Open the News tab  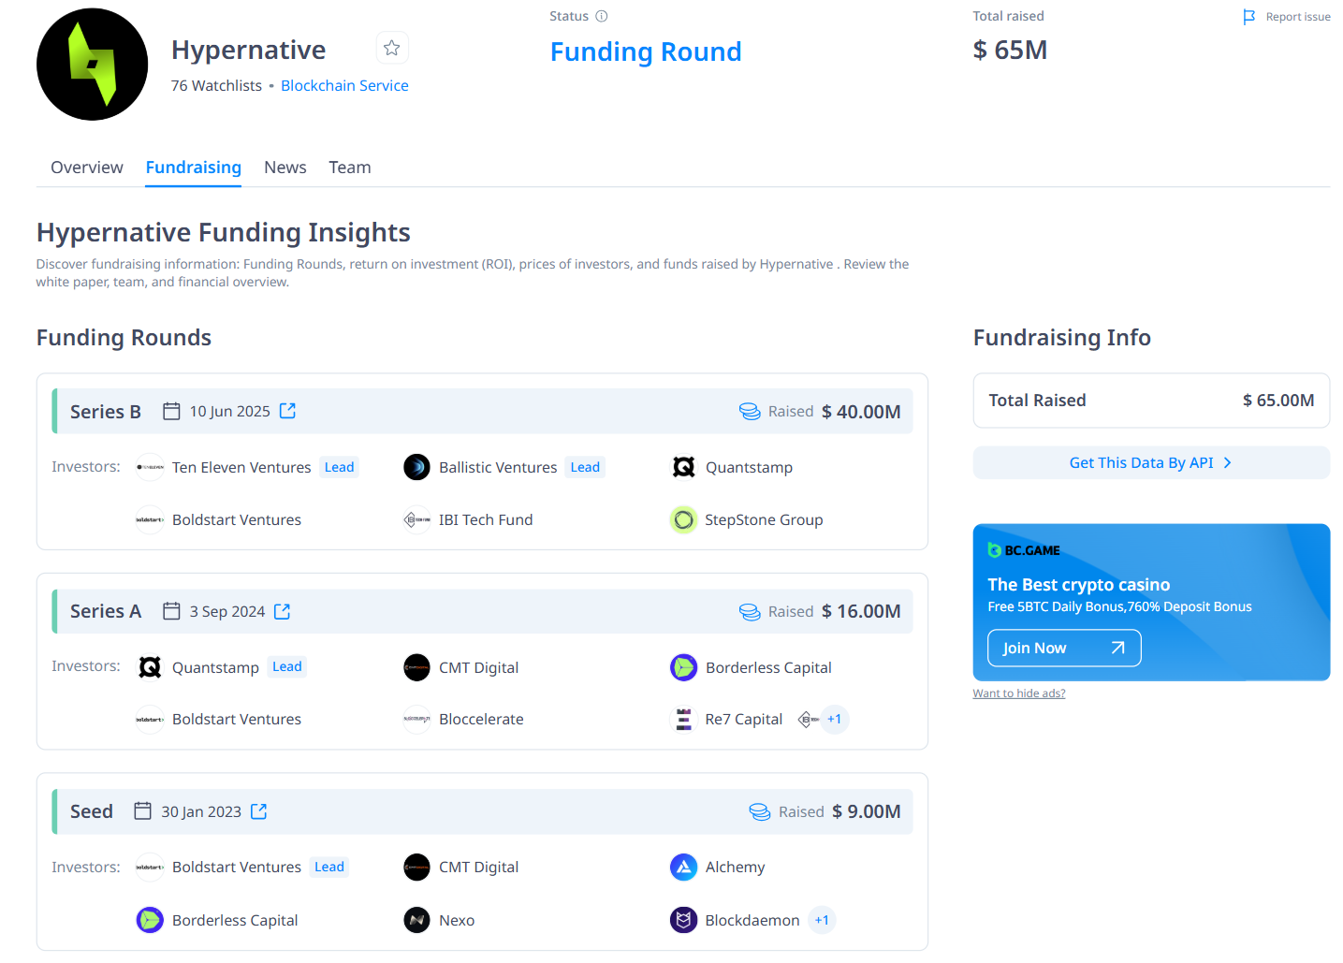coord(285,168)
